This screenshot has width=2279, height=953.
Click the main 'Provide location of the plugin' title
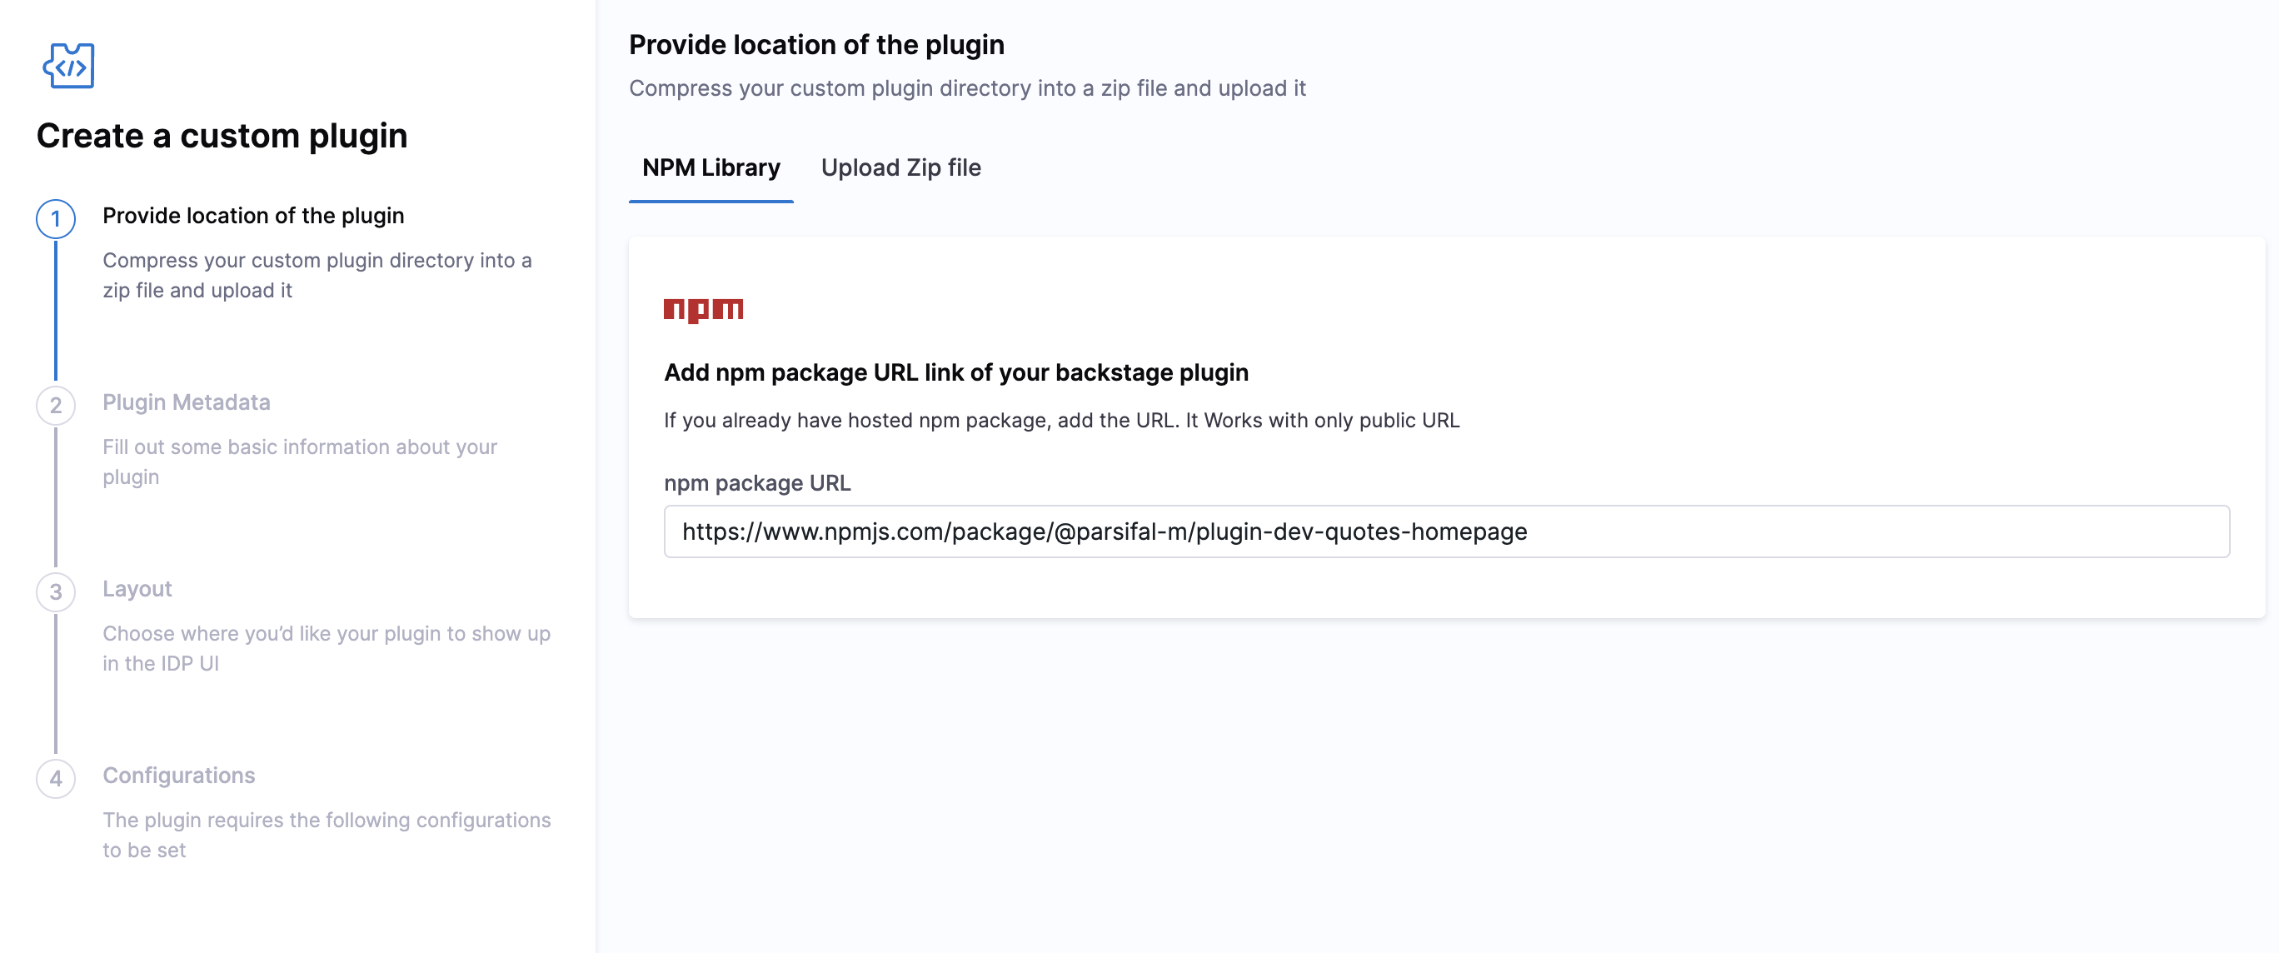[815, 44]
